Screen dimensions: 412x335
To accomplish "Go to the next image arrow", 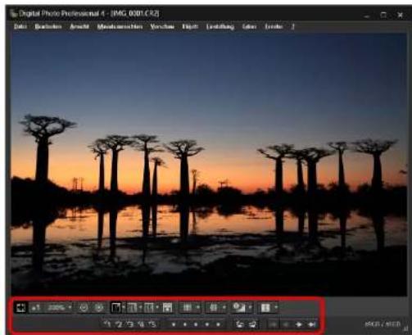I will click(x=299, y=324).
